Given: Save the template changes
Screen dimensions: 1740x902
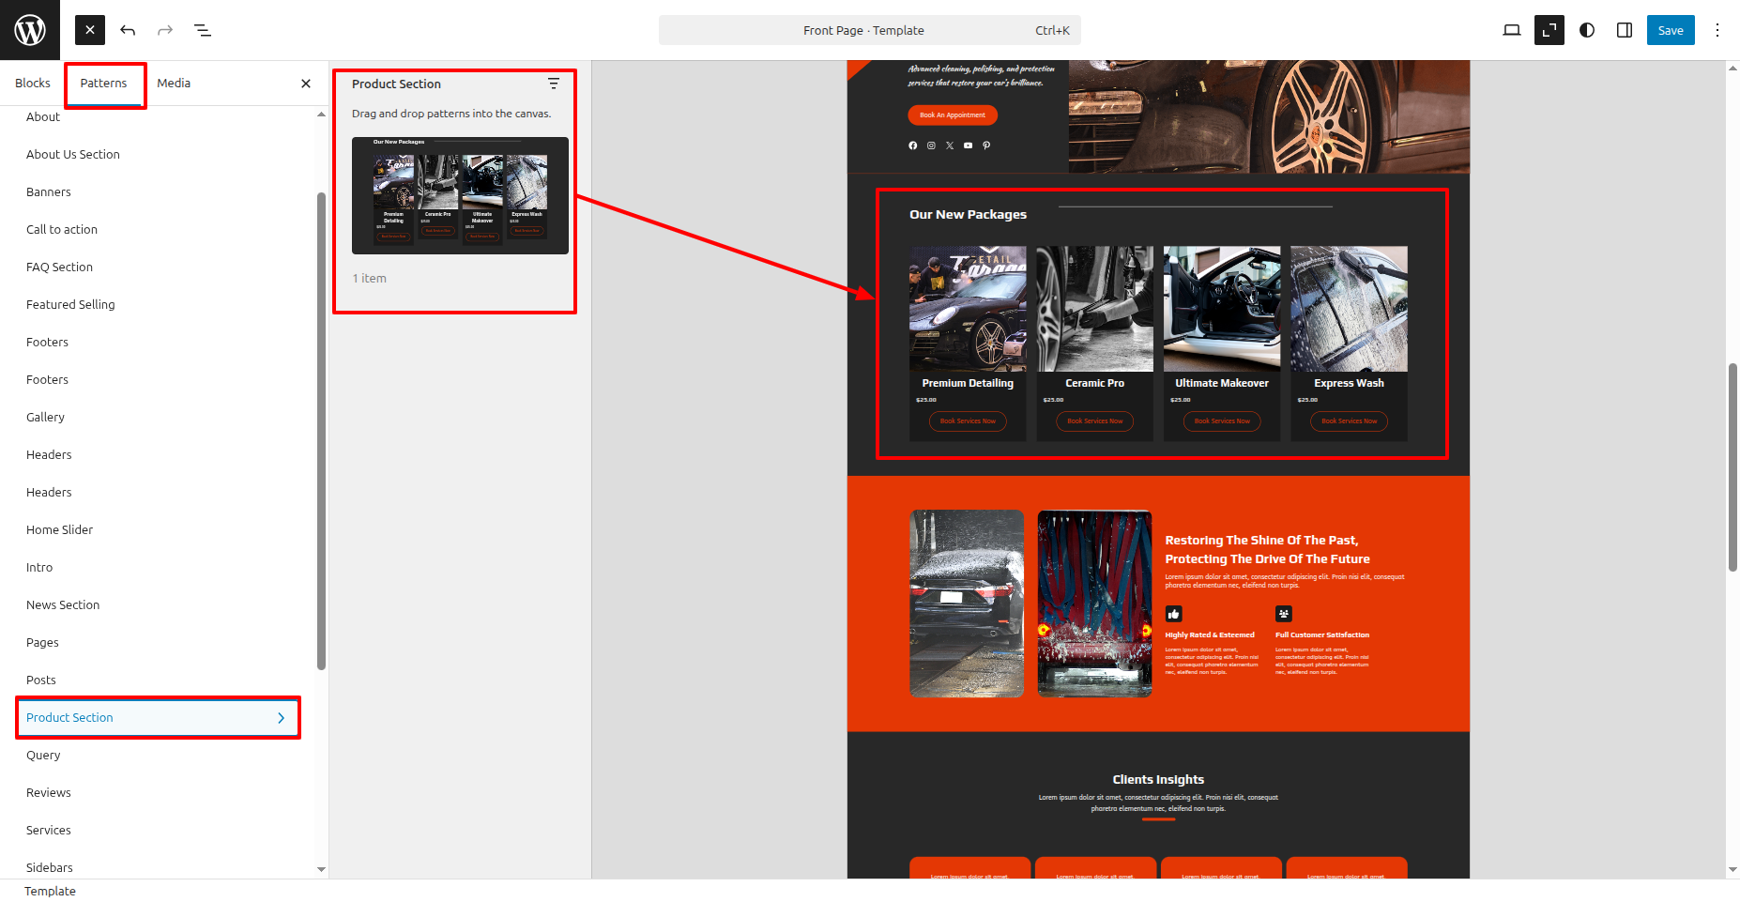Looking at the screenshot, I should click(x=1671, y=30).
